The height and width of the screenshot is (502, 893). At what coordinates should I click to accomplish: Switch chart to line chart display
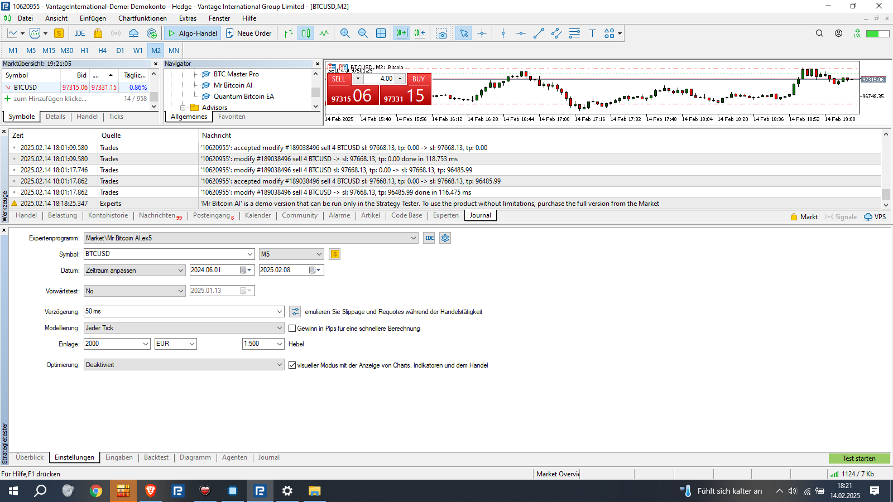[324, 33]
